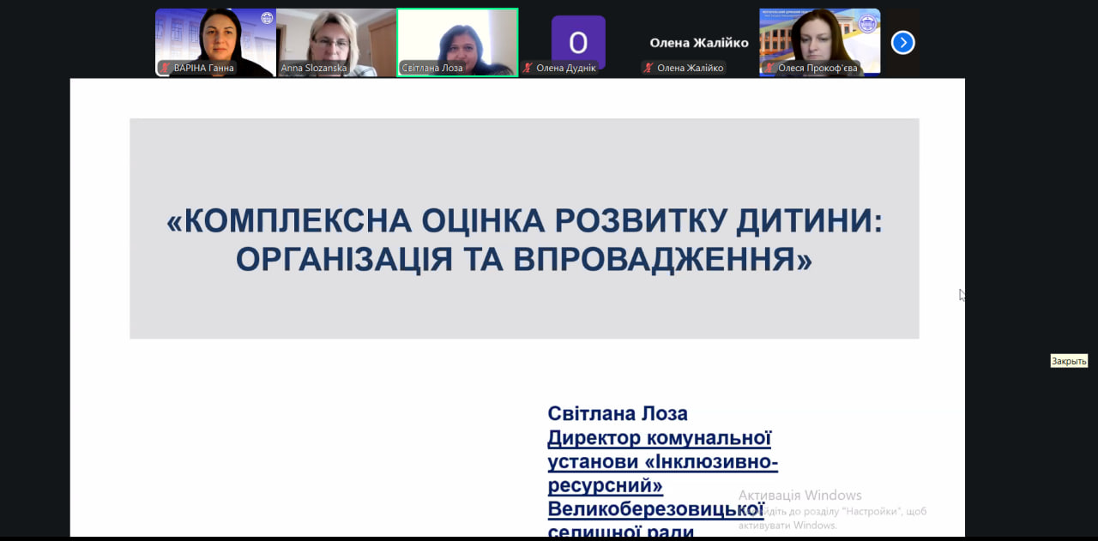Open the underlined Директор комунальної link
Image resolution: width=1098 pixels, height=541 pixels.
click(659, 438)
